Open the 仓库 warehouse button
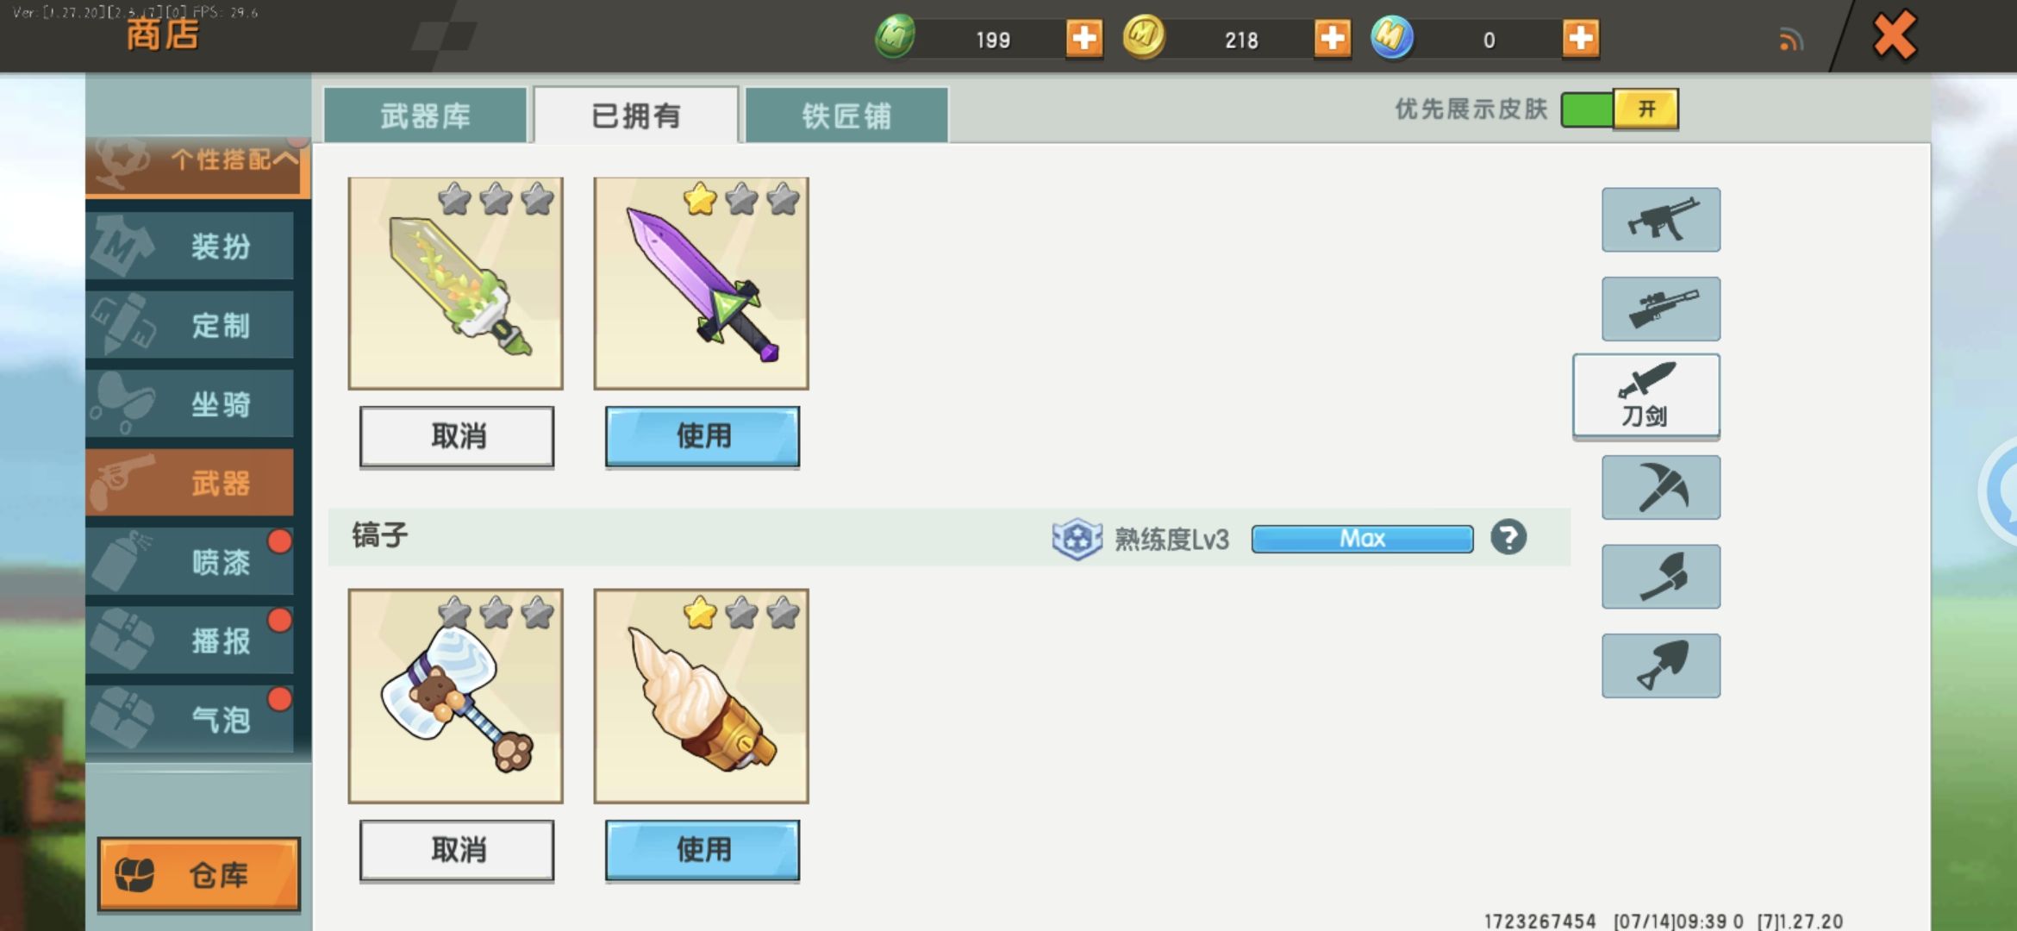2017x931 pixels. pyautogui.click(x=199, y=874)
